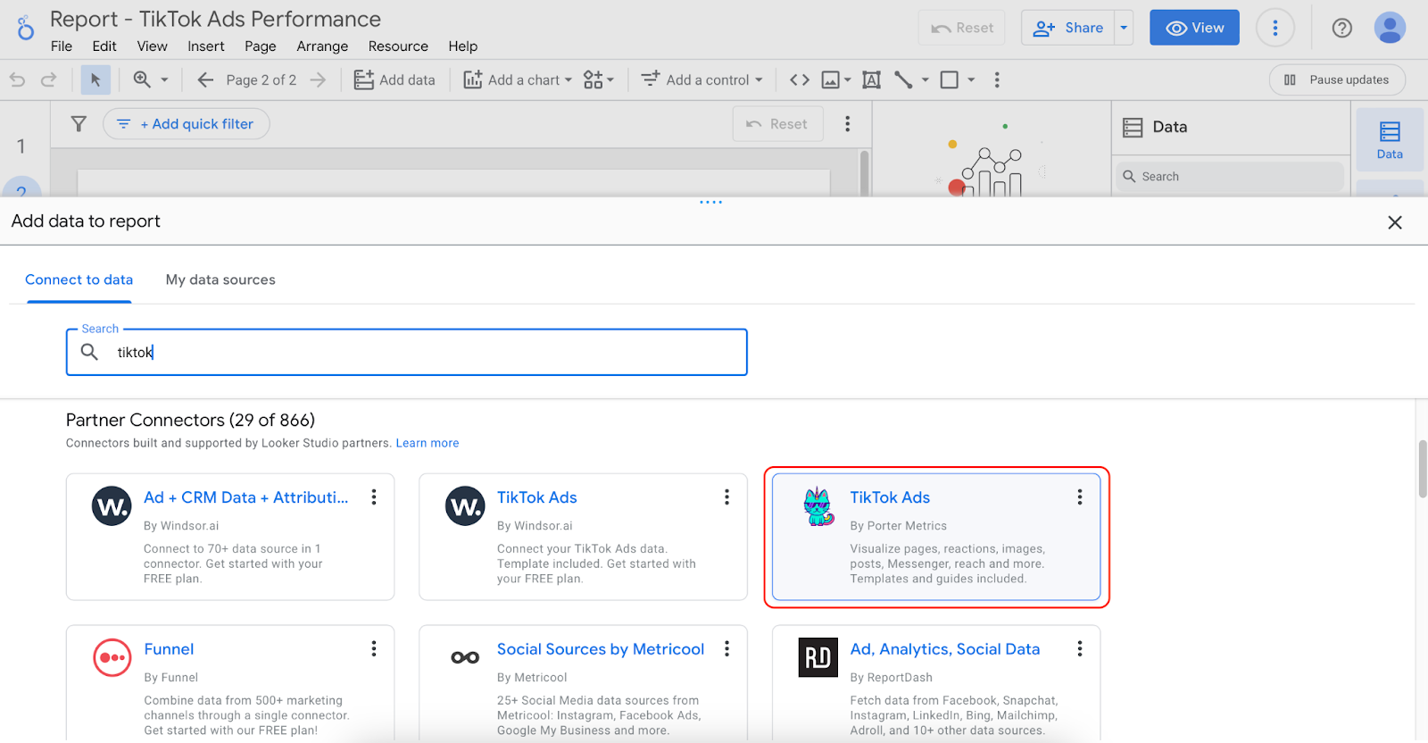Select the Data tab in side rail

tap(1390, 140)
